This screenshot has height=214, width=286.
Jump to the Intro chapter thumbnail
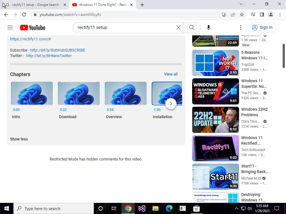32,93
